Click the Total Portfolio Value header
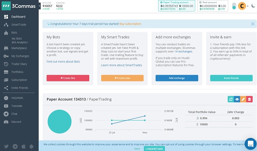This screenshot has height=151, width=257. (x=202, y=112)
